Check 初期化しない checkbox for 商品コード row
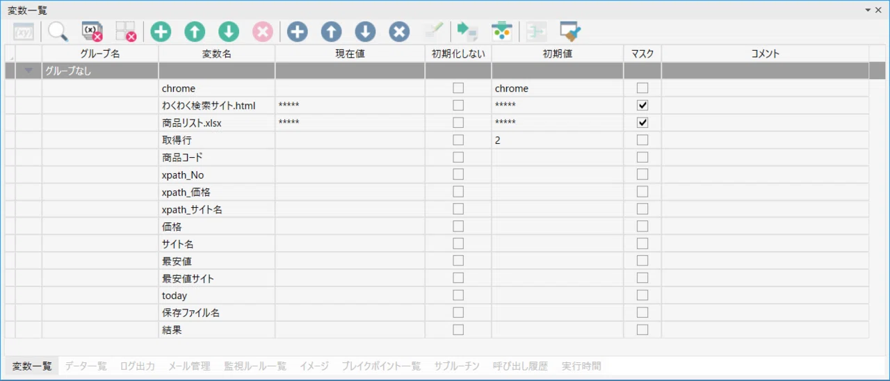 458,158
